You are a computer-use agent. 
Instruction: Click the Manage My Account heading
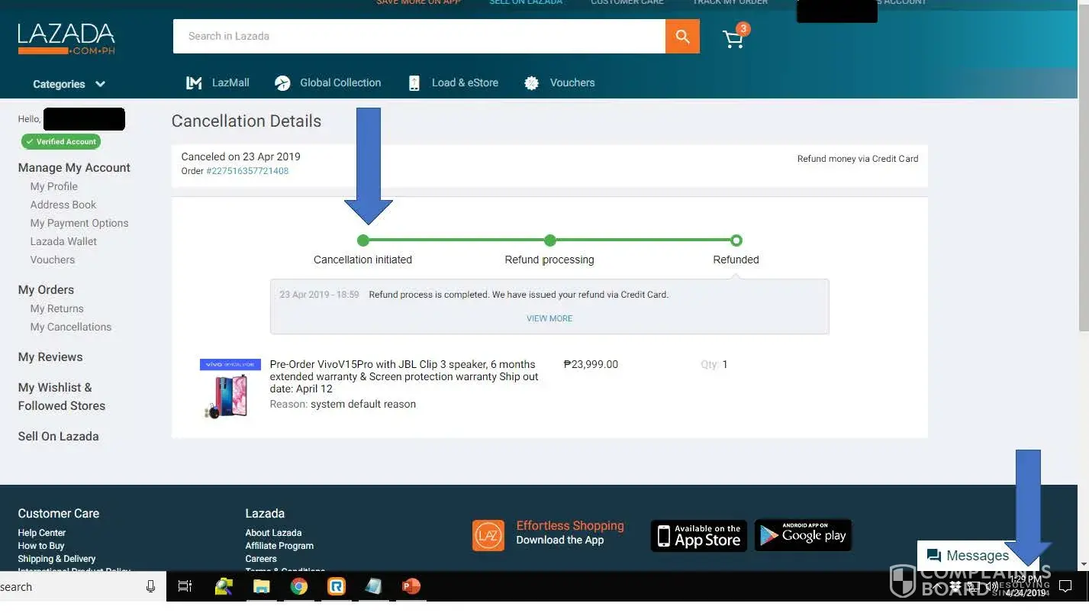[x=74, y=168]
